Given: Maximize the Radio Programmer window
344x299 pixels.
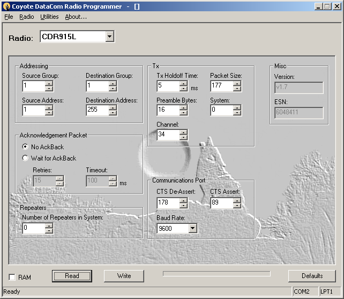Looking at the screenshot, I should coord(327,6).
